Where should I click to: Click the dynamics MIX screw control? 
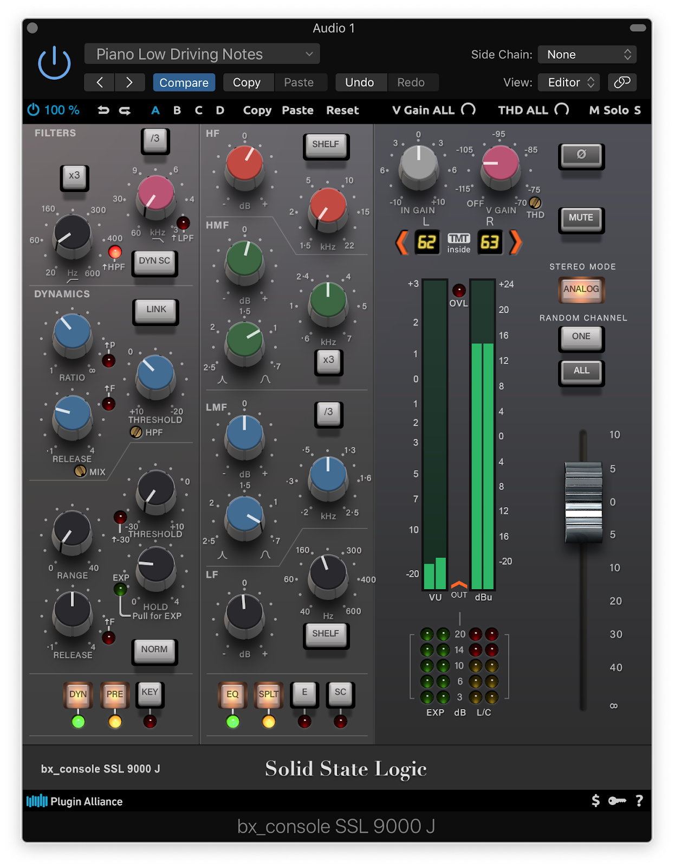tap(80, 471)
